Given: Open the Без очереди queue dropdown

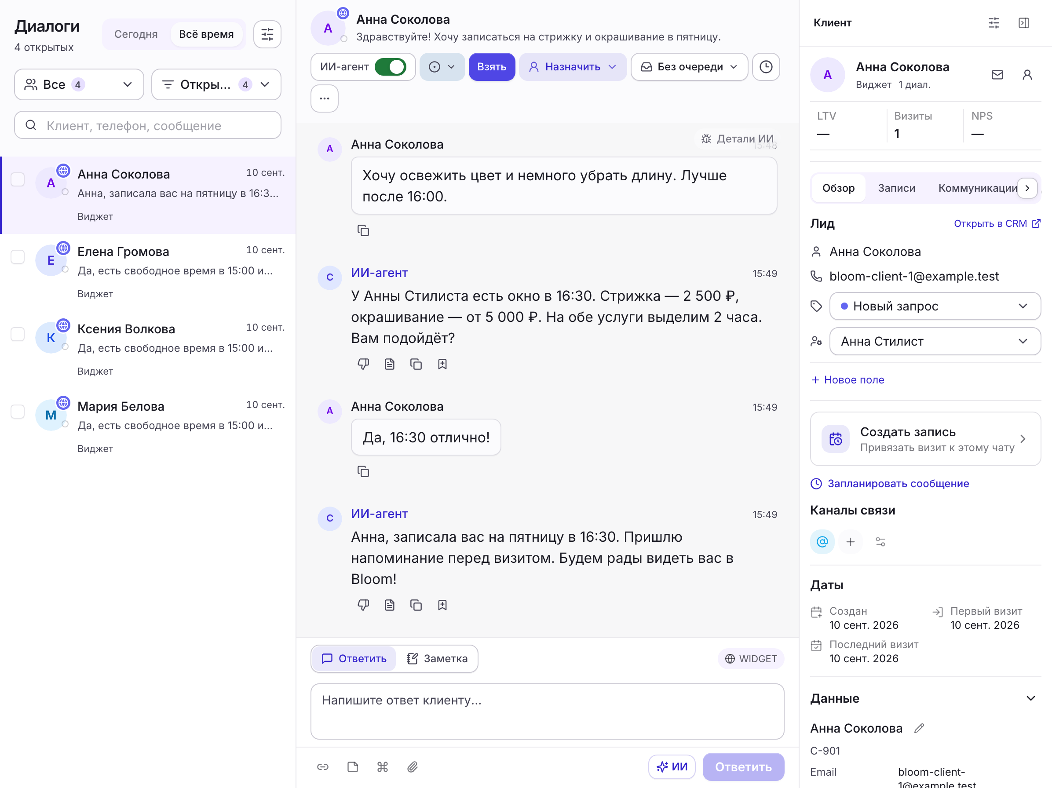Looking at the screenshot, I should point(689,67).
